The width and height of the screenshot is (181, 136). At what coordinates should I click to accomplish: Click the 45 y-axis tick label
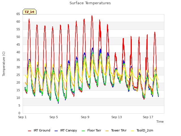click(x=18, y=45)
